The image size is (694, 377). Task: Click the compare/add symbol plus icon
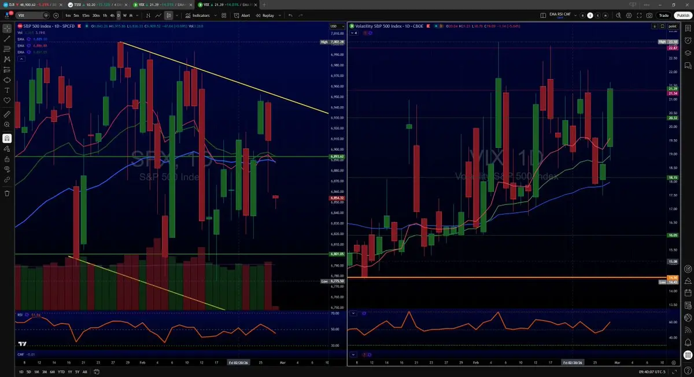(x=56, y=15)
